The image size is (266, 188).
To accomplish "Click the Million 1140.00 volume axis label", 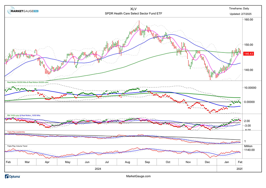I will pyautogui.click(x=249, y=148).
